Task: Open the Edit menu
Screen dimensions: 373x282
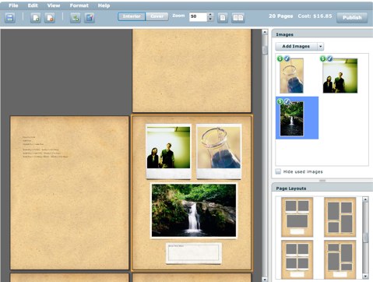Action: click(33, 5)
